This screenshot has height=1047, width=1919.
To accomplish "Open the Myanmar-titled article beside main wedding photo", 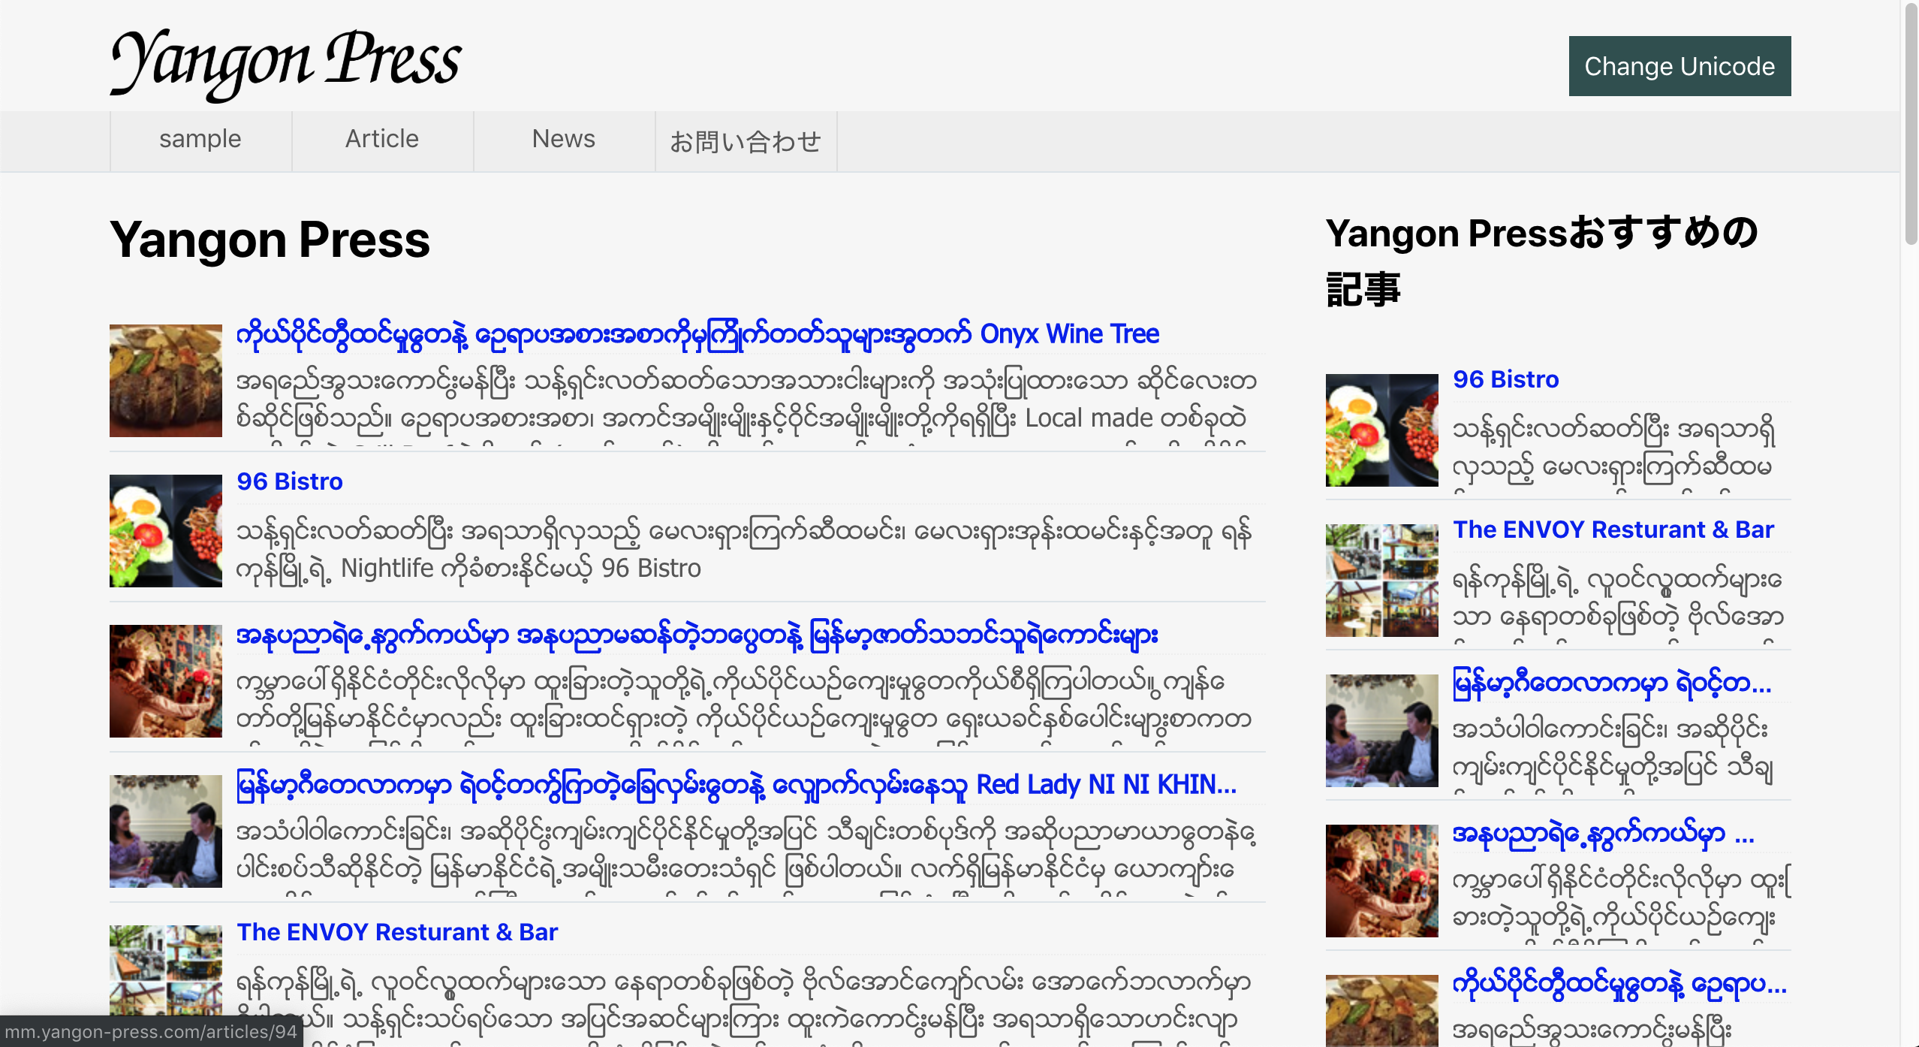I will pos(697,635).
